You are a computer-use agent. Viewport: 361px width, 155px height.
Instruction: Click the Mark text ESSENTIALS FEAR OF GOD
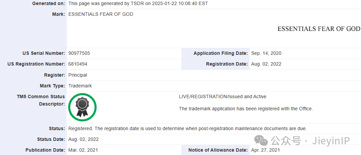point(101,14)
